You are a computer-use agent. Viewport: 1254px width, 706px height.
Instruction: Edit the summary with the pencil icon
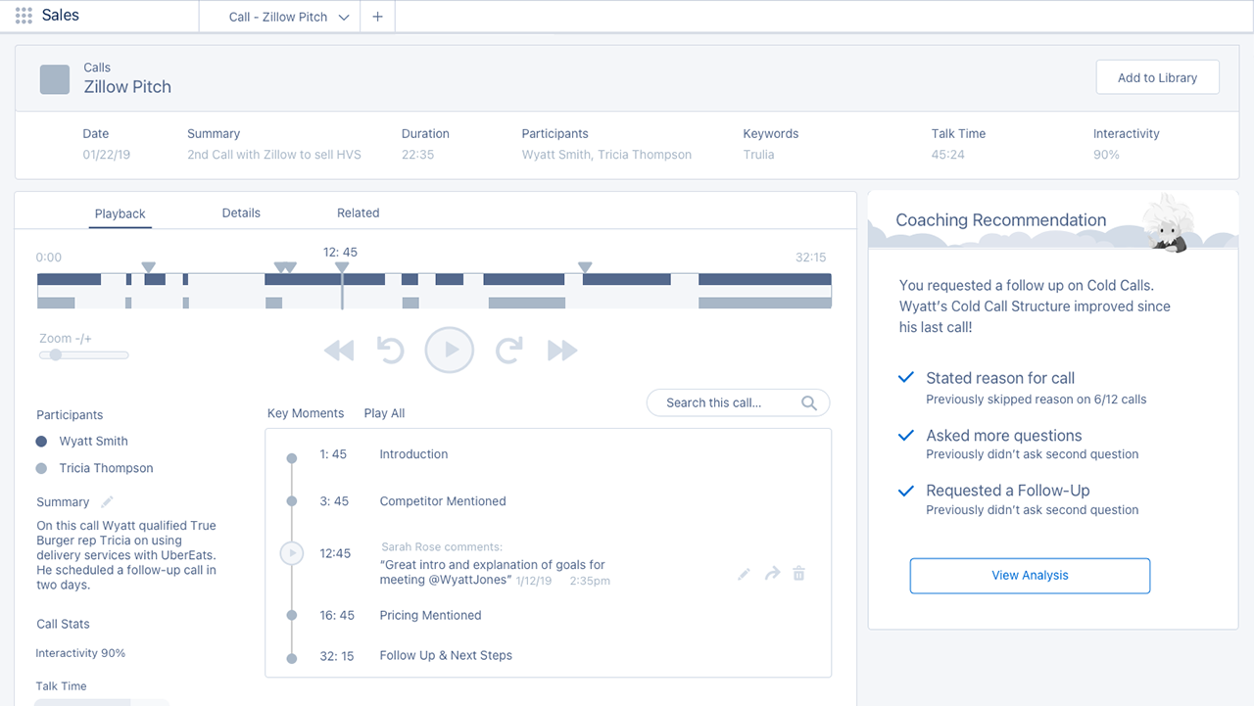click(107, 502)
